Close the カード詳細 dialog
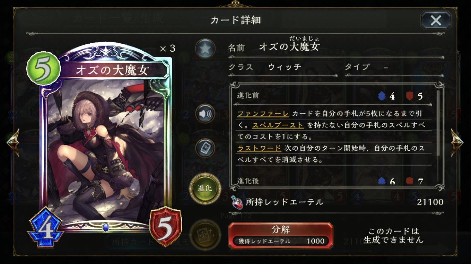The height and width of the screenshot is (264, 471). (x=436, y=20)
